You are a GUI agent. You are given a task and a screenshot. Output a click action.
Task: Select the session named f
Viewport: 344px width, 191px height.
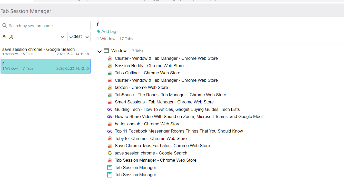(46, 66)
